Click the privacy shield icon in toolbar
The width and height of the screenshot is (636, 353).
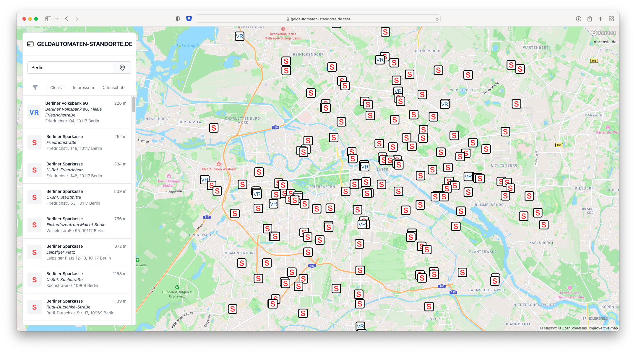(x=178, y=19)
